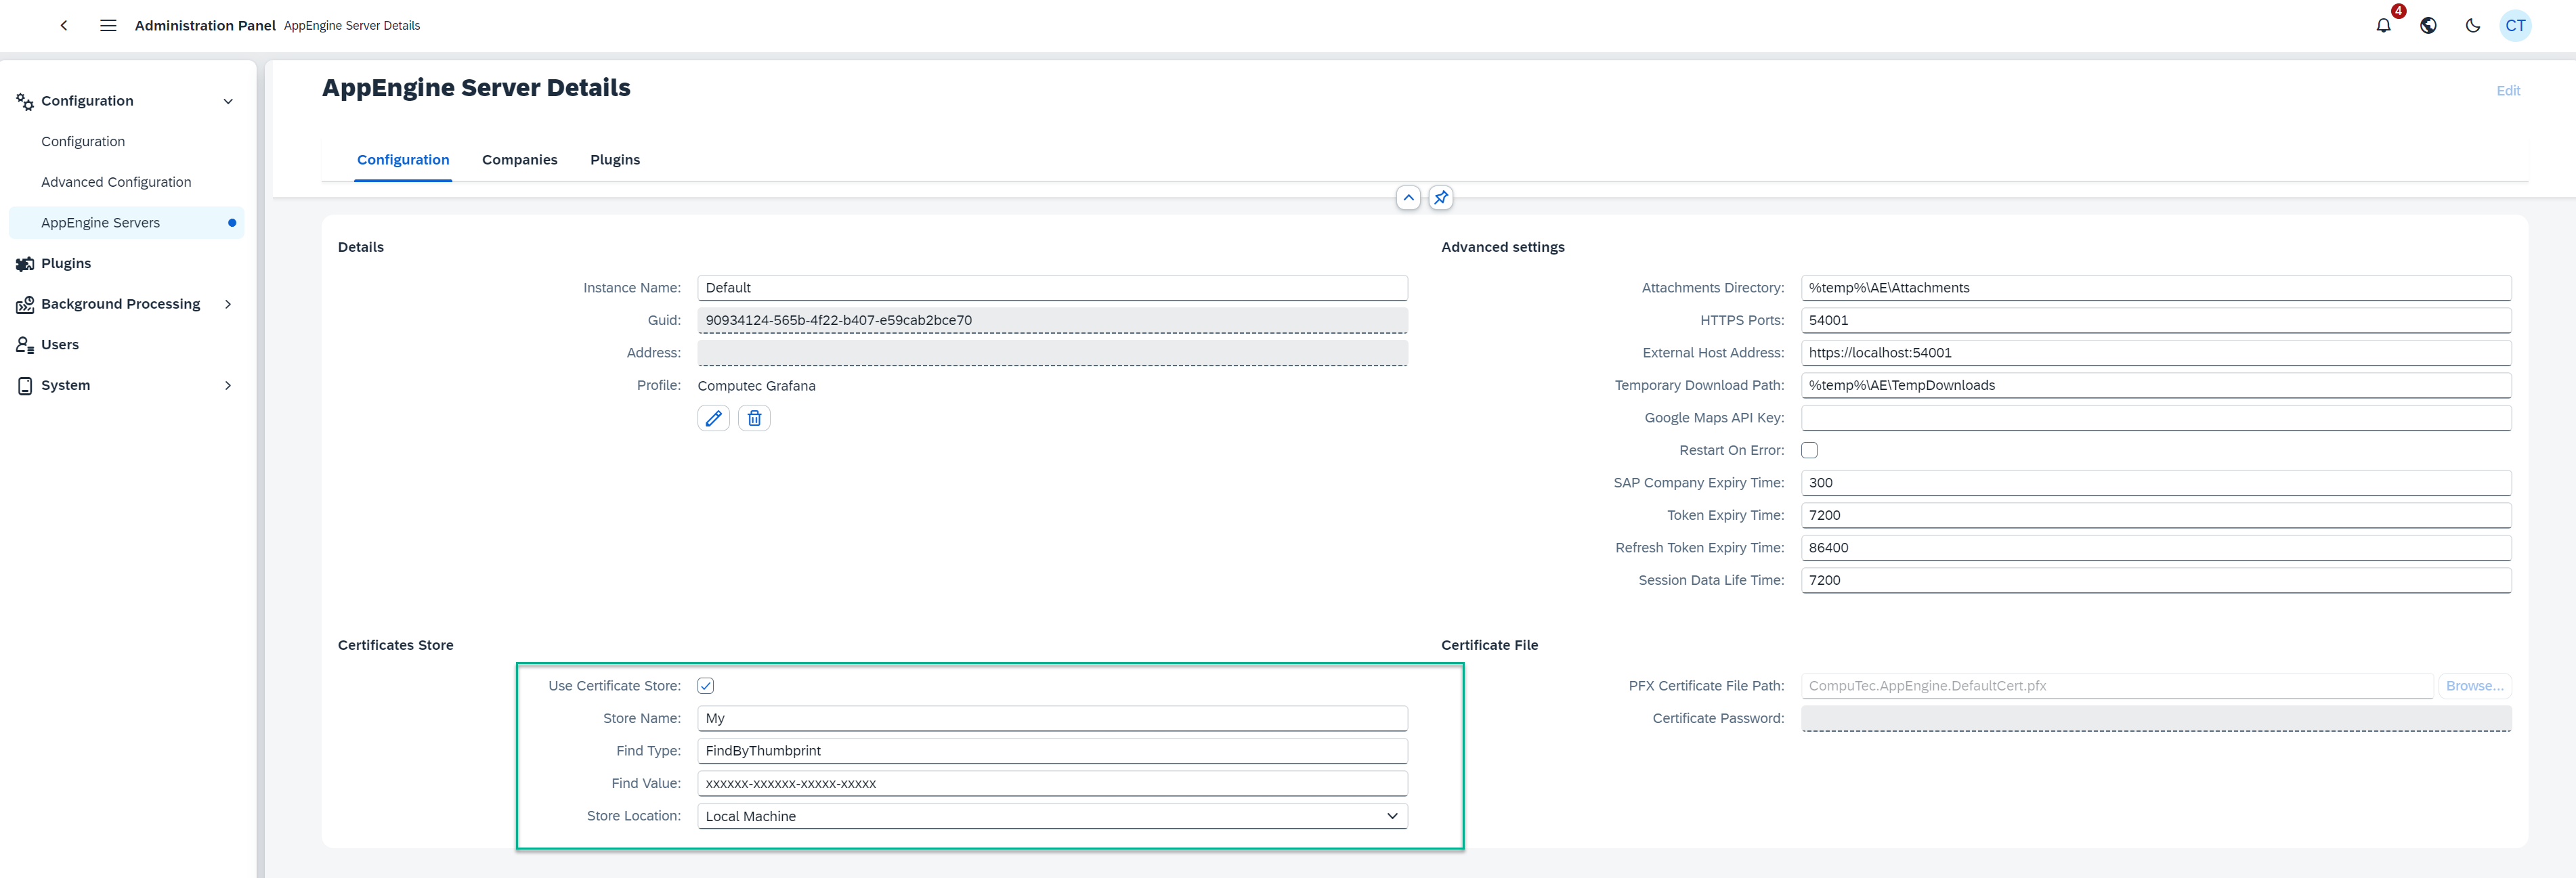Collapse the Configuration sidebar section

coord(228,100)
